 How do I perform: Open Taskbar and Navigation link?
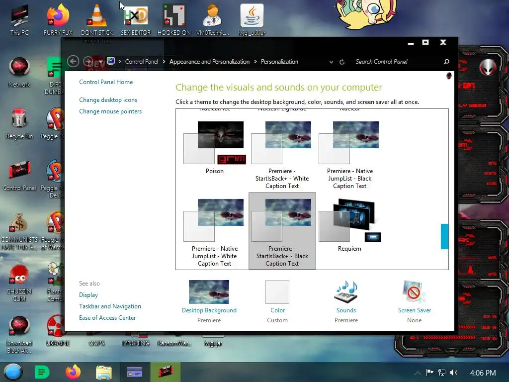[x=110, y=306]
